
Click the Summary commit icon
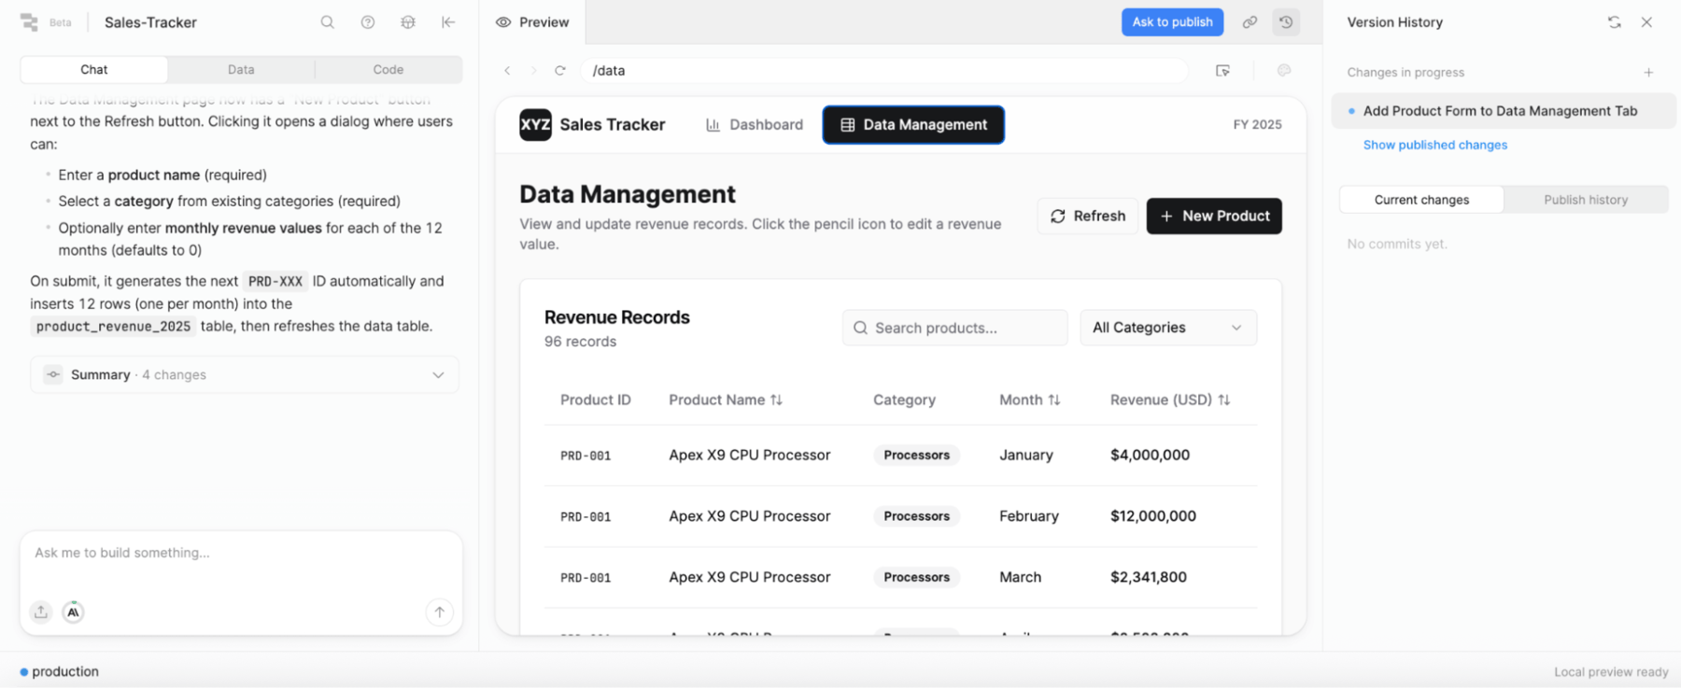(x=53, y=375)
